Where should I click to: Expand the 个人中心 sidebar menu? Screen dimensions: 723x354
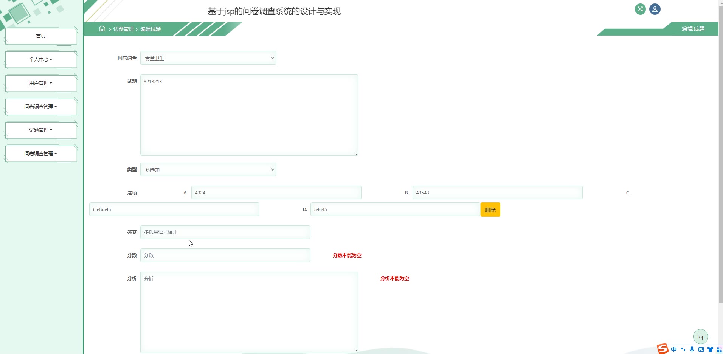point(41,59)
